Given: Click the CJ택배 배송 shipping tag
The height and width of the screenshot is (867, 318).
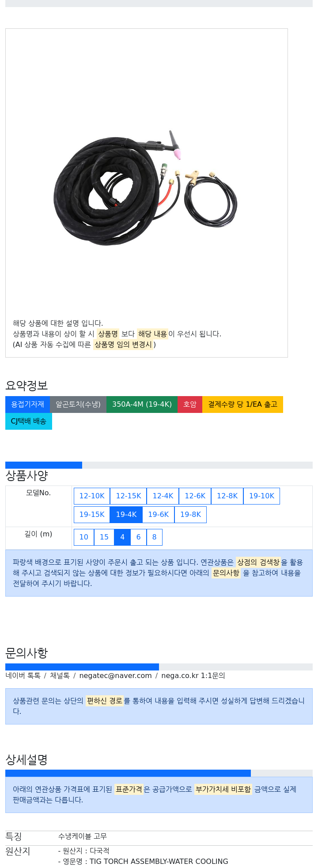Looking at the screenshot, I should [x=29, y=421].
